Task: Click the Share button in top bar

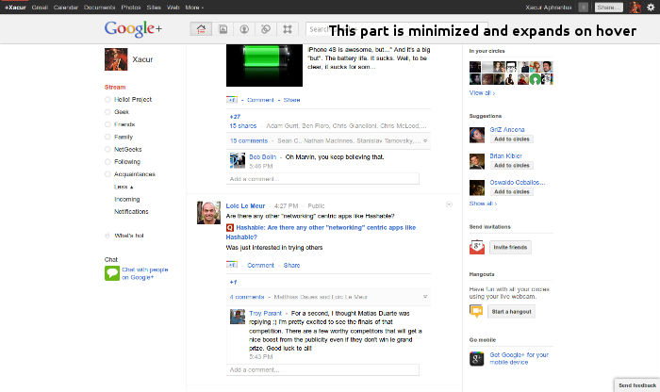Action: point(609,8)
